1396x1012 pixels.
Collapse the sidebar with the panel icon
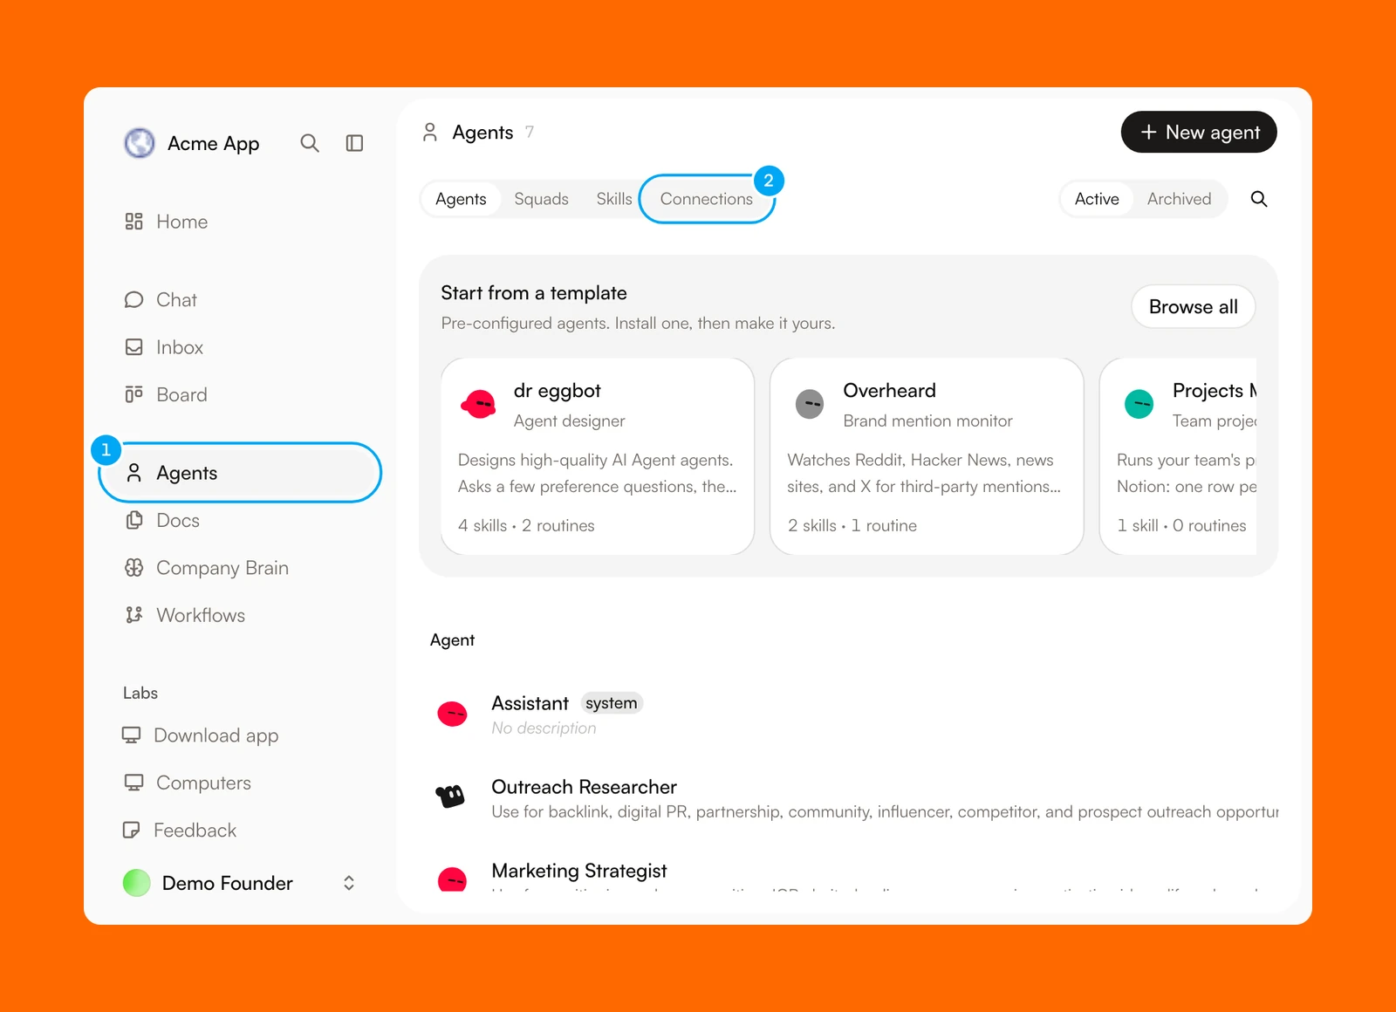pos(354,143)
